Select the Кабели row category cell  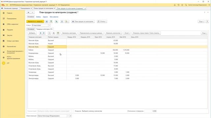[x=37, y=50]
